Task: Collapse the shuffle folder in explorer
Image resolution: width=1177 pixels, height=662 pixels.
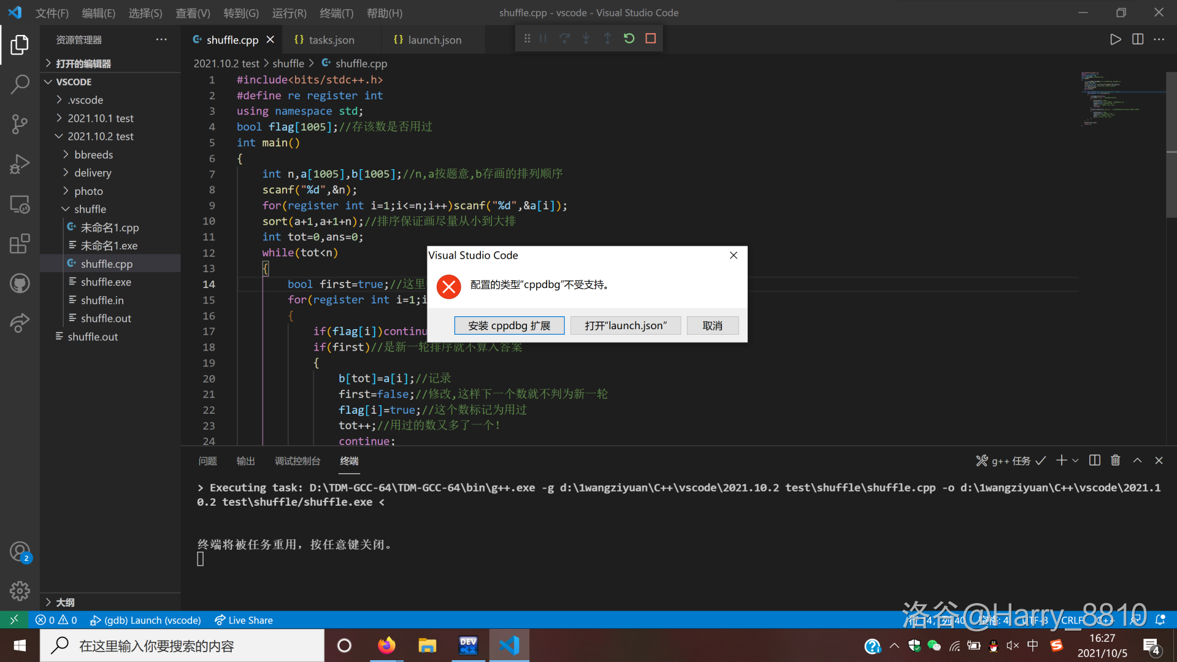Action: (66, 209)
